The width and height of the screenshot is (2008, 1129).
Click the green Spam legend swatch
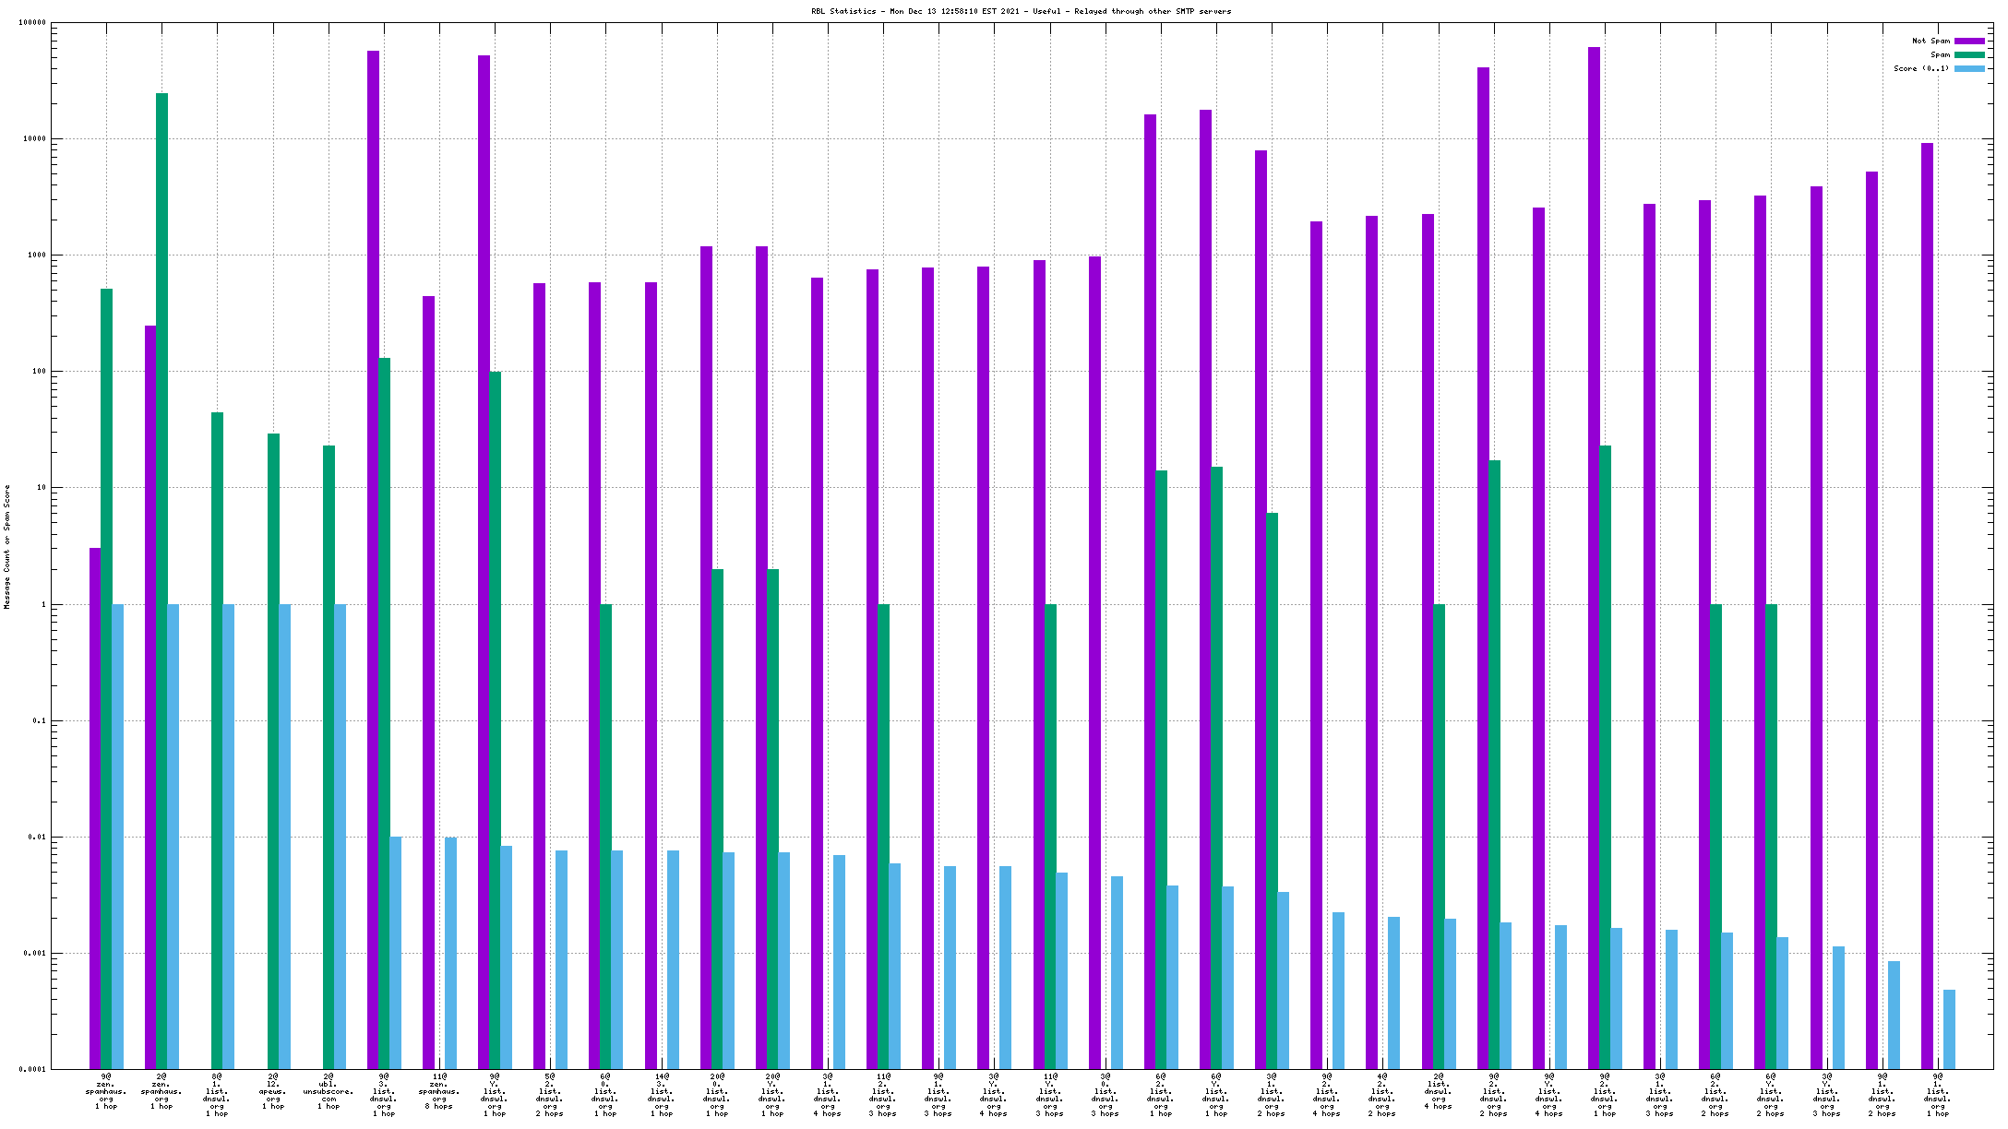[1969, 54]
